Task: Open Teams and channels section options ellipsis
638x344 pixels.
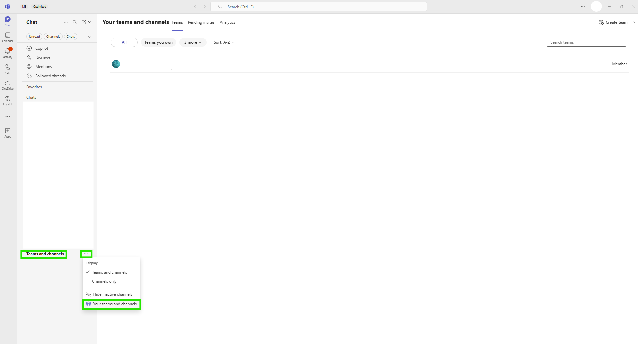Action: [x=86, y=254]
